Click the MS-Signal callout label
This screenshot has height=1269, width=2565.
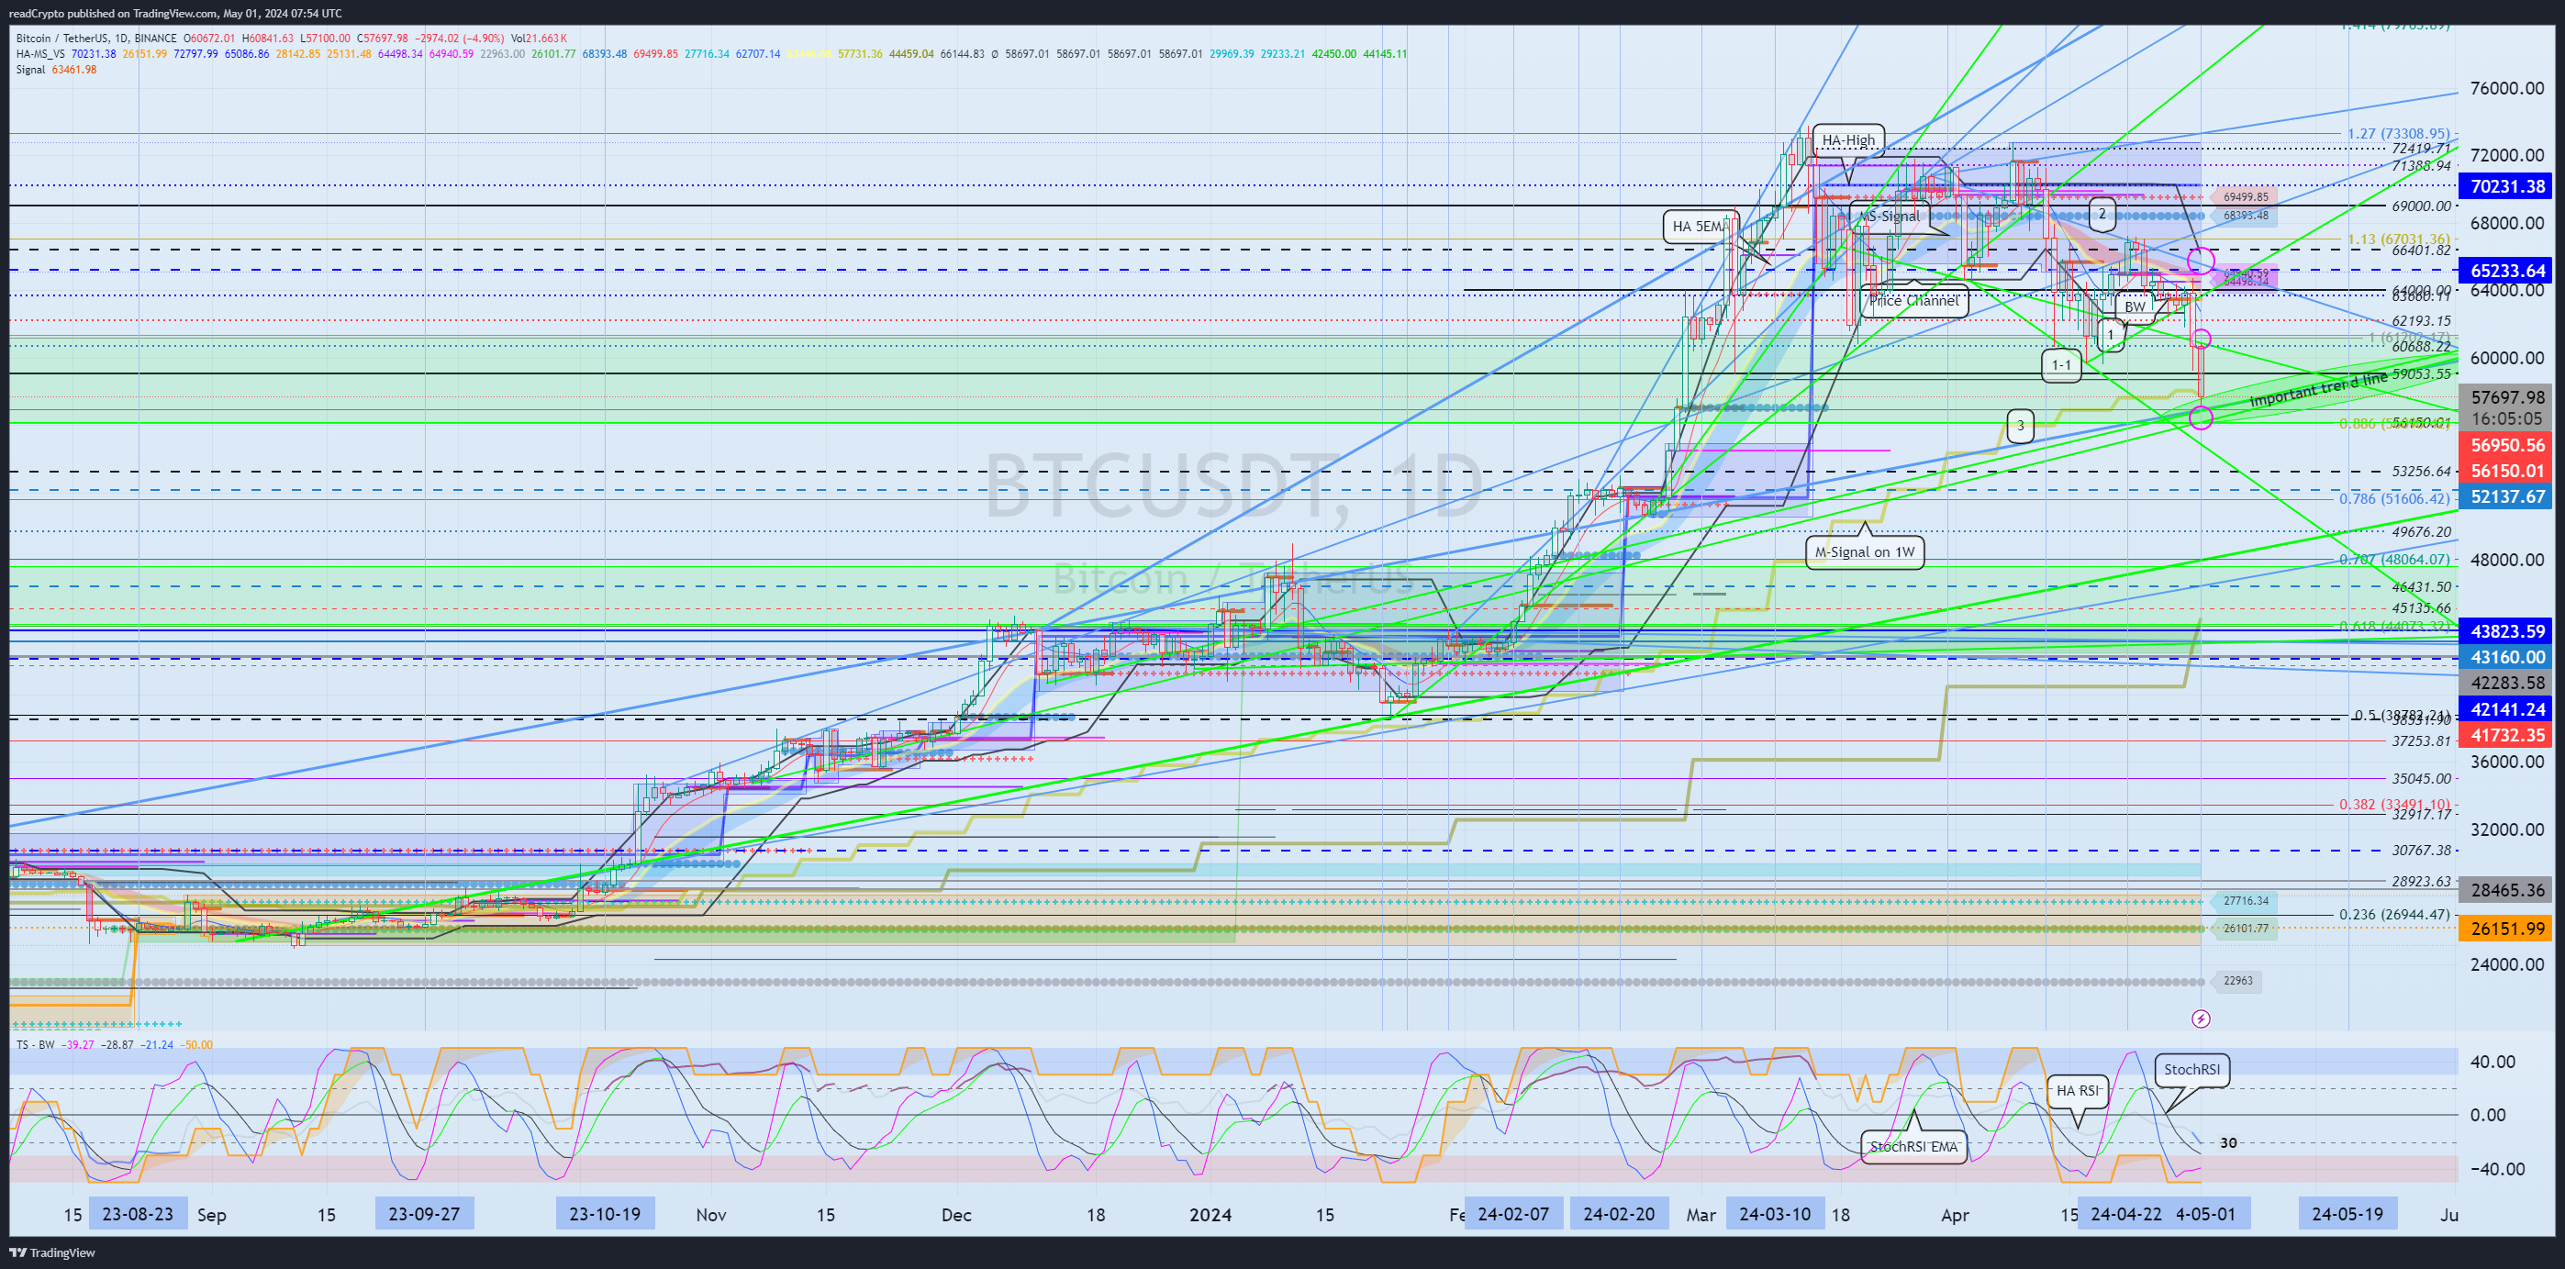pyautogui.click(x=1890, y=216)
